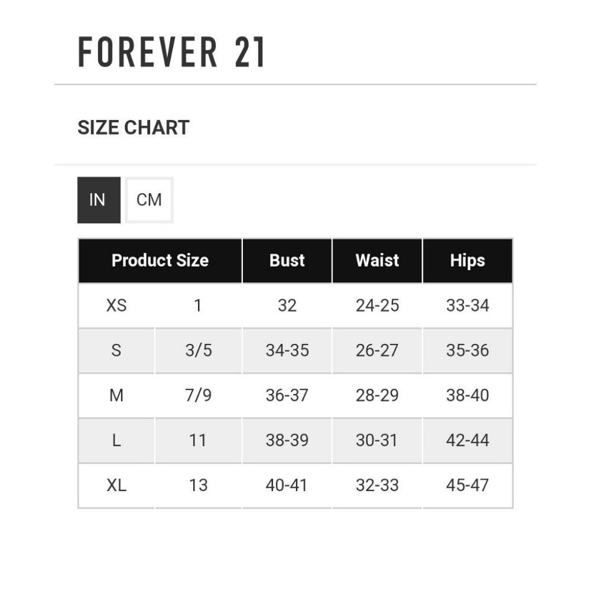This screenshot has height=591, width=591.
Task: Click the bust value 32 for XS
Action: [x=287, y=306]
